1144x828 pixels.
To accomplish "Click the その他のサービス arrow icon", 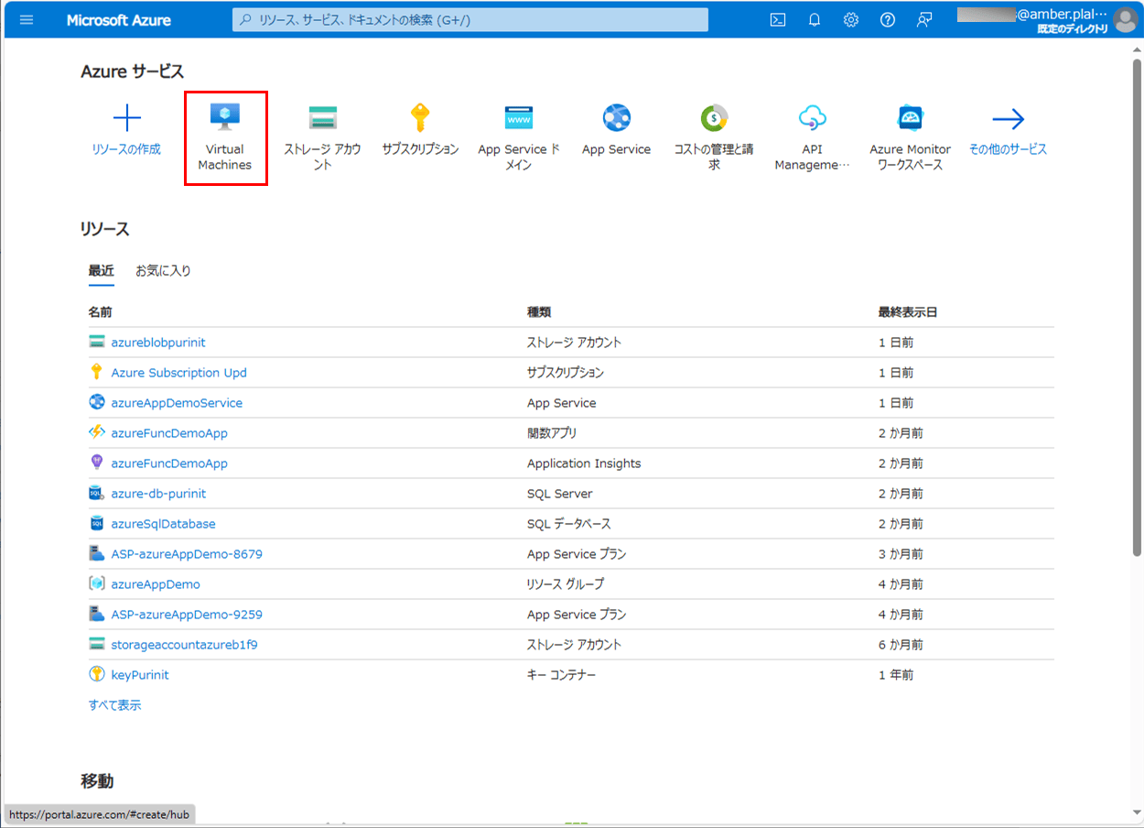I will tap(1009, 118).
